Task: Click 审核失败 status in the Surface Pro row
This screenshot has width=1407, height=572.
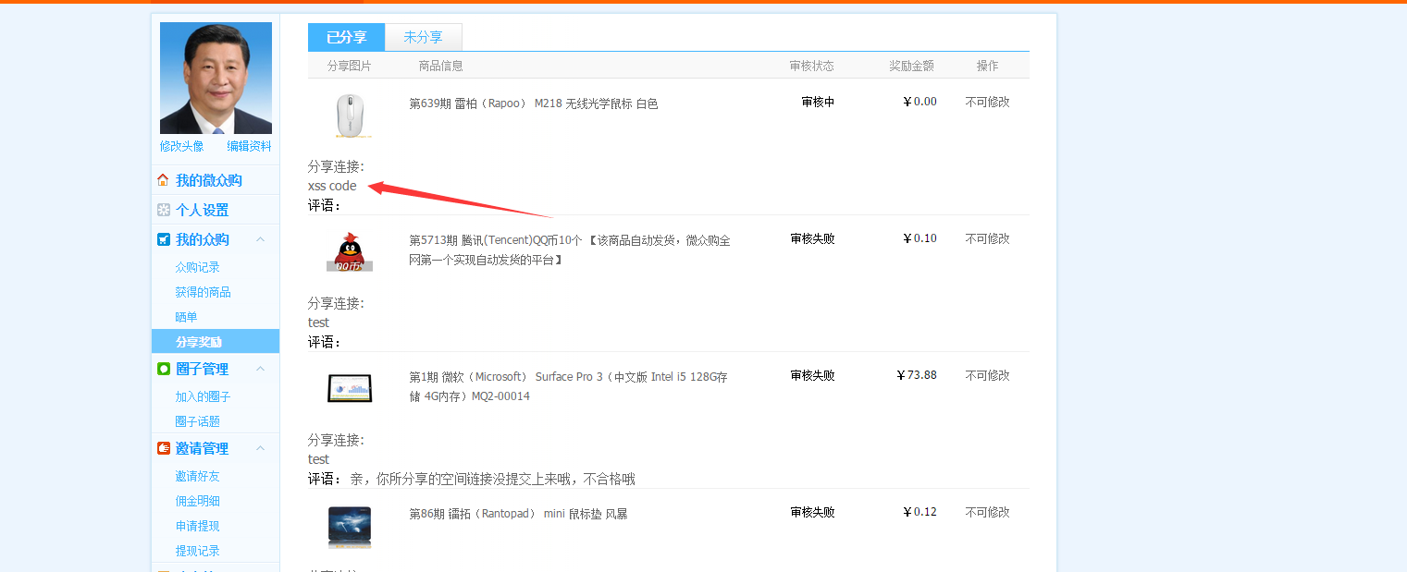Action: click(812, 375)
